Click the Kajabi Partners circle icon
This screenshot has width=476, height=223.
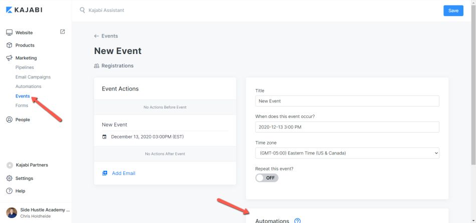[x=10, y=165]
